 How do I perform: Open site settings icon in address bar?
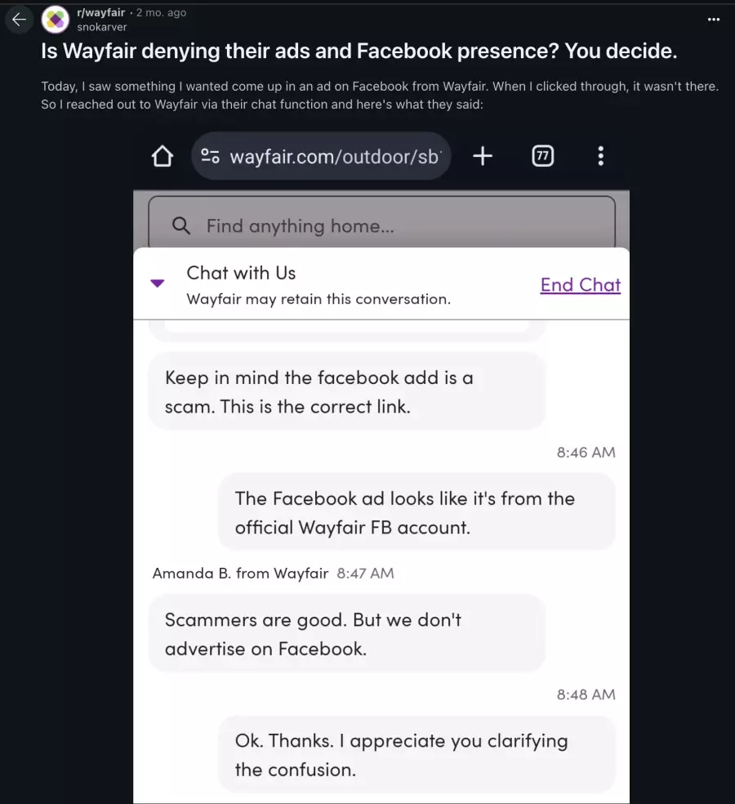coord(210,156)
